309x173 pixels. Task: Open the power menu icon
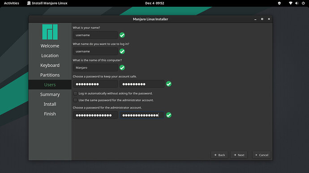(303, 3)
